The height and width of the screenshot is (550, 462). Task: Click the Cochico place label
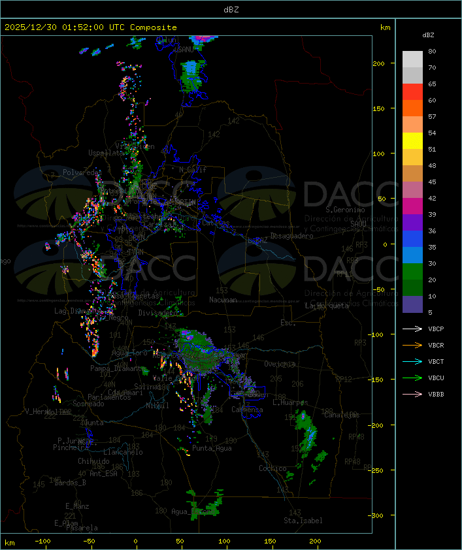272,468
